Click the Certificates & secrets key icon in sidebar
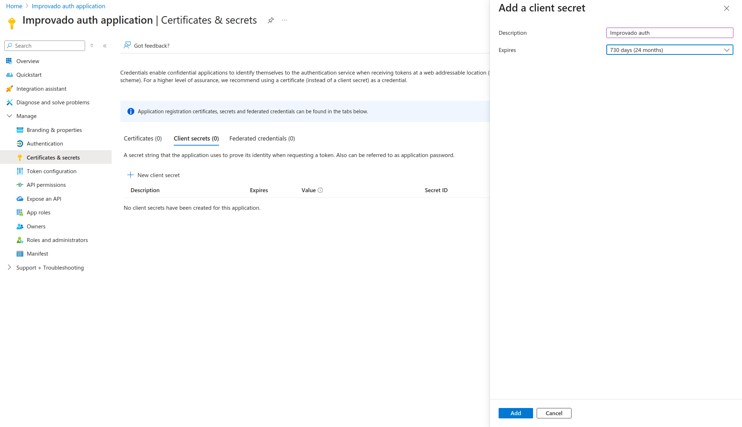 [20, 157]
